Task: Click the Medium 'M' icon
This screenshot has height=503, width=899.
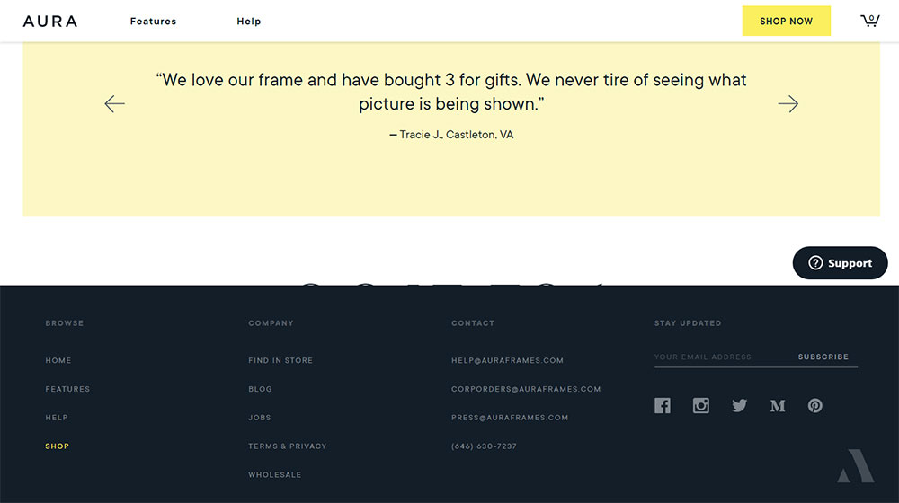Action: coord(778,406)
